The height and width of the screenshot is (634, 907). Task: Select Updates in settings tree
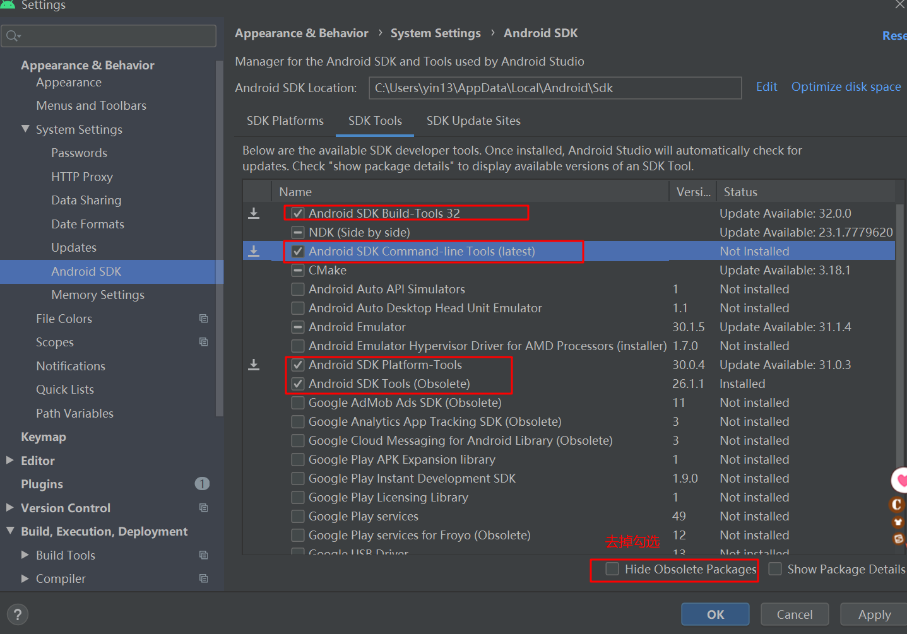coord(74,247)
